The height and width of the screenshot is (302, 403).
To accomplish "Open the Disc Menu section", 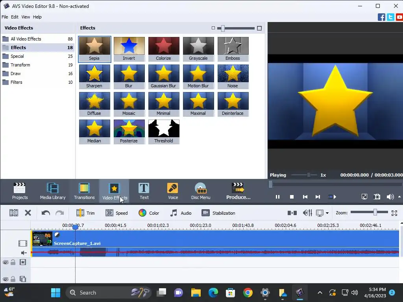I will point(200,191).
